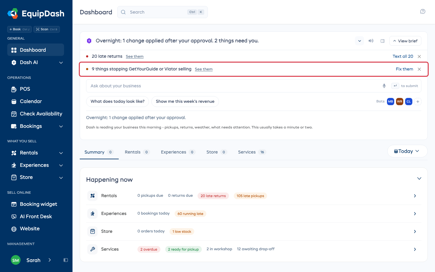Focus the Search field in header
The width and height of the screenshot is (435, 272).
tap(163, 12)
